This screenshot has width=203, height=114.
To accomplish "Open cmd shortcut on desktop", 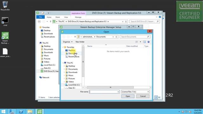I will pos(5,22).
